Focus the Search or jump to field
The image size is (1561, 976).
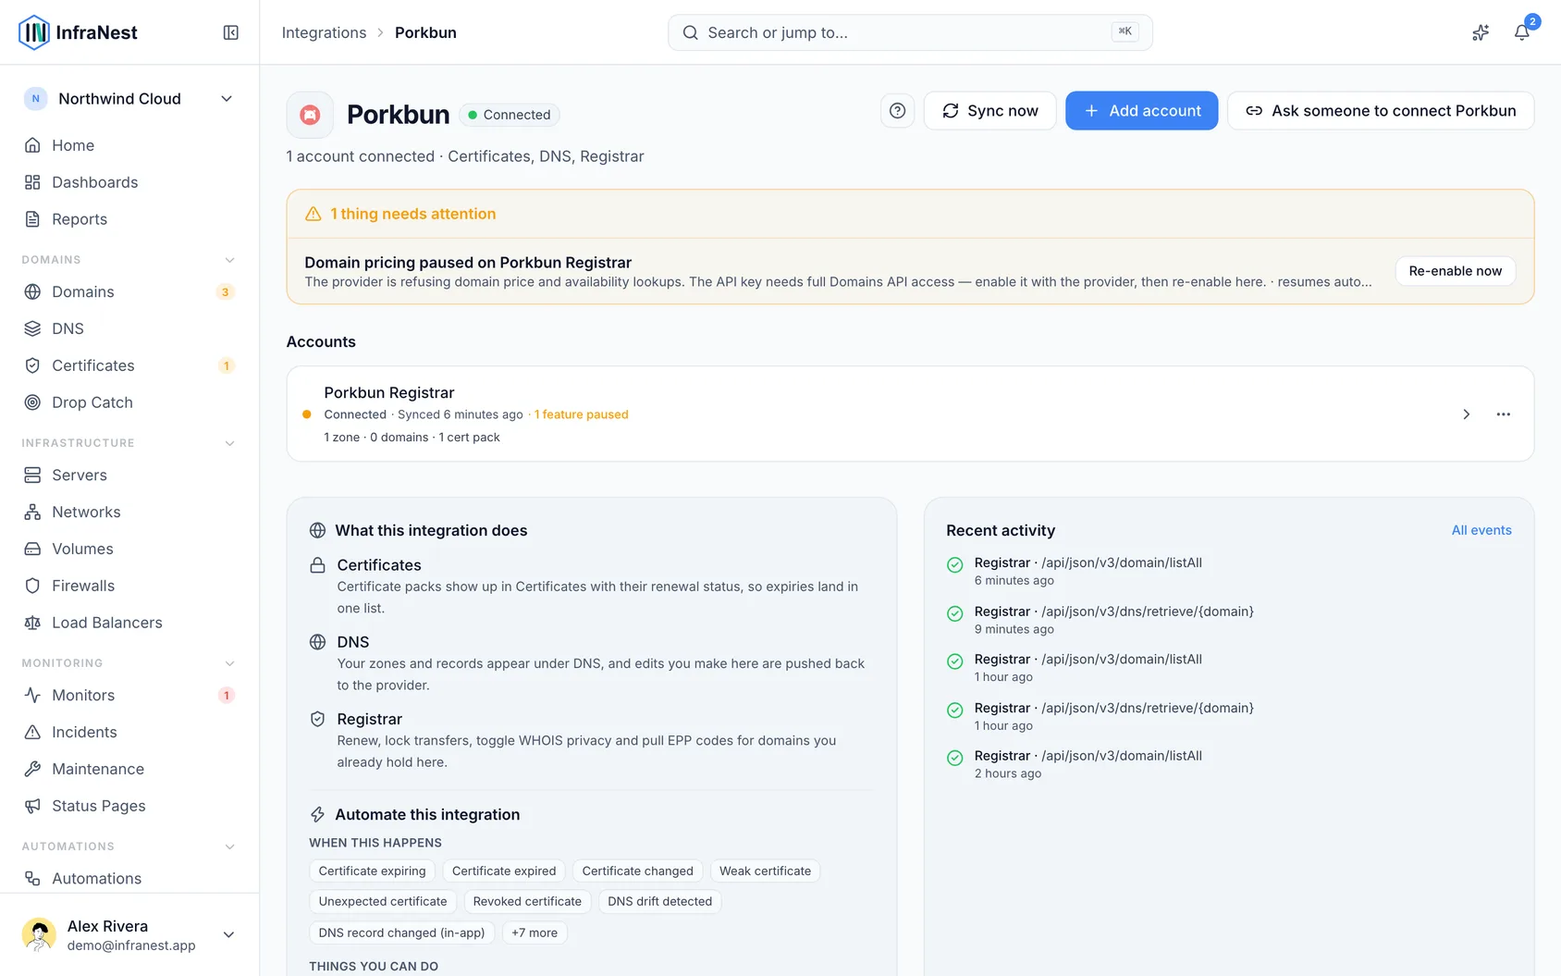click(x=910, y=32)
